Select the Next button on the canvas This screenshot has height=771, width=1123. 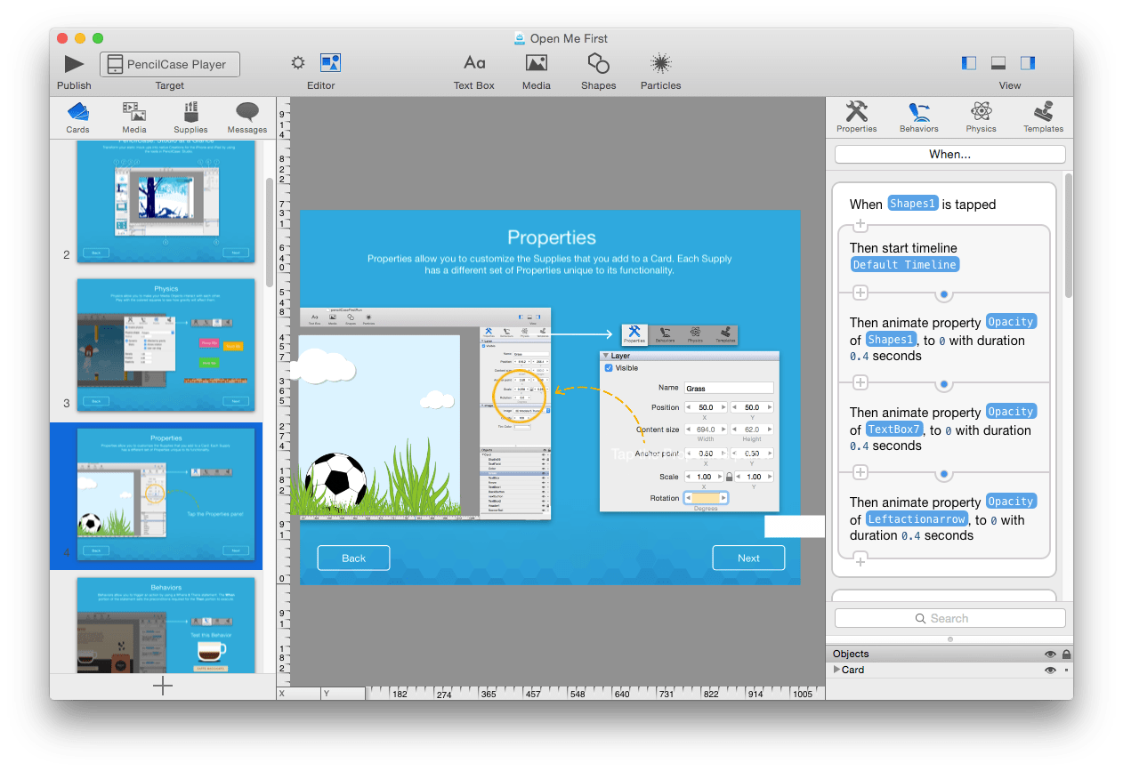pyautogui.click(x=748, y=558)
